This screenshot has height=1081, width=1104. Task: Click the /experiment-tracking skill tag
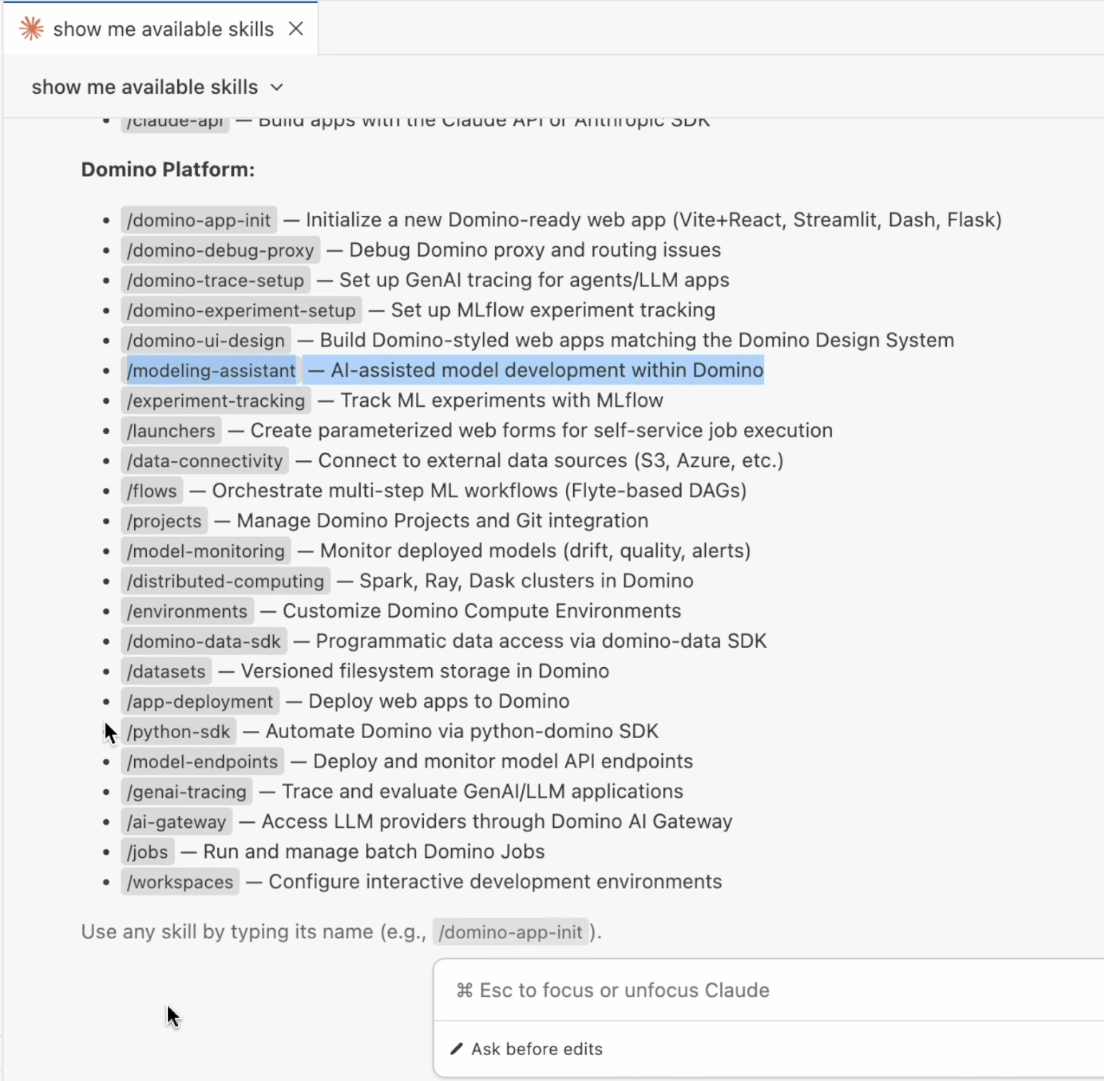216,401
